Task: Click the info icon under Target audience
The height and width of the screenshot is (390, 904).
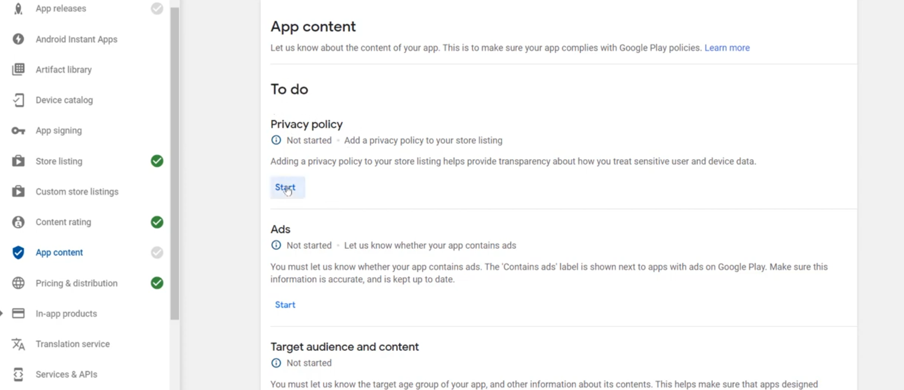Action: click(276, 363)
